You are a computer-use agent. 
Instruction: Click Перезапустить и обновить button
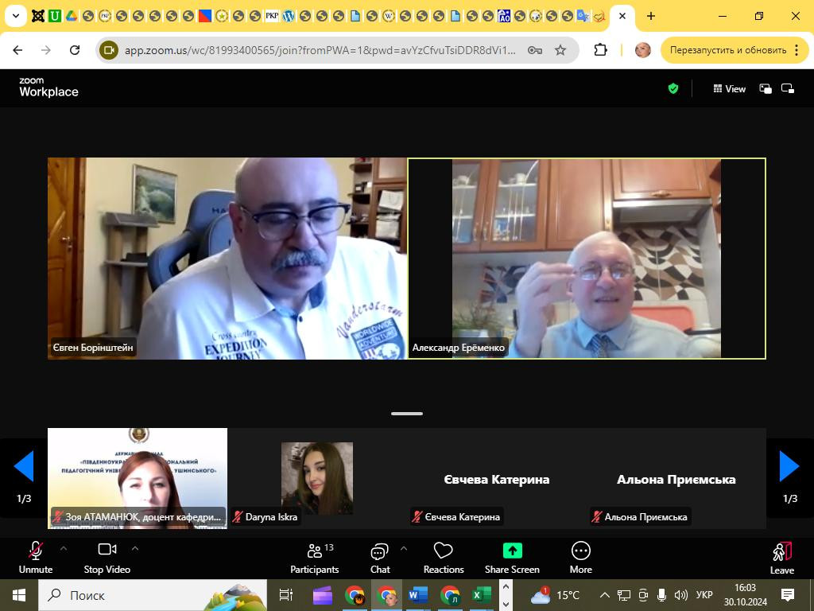pyautogui.click(x=728, y=50)
